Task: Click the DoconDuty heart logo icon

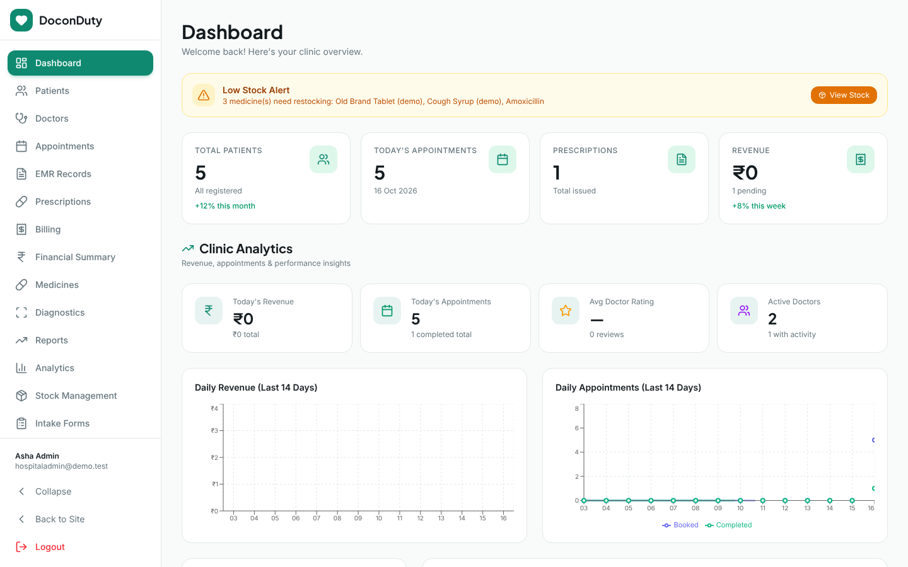Action: coord(21,20)
